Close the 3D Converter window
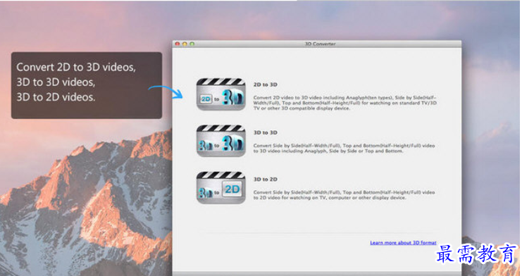Viewport: 522px width, 276px height. pos(178,44)
